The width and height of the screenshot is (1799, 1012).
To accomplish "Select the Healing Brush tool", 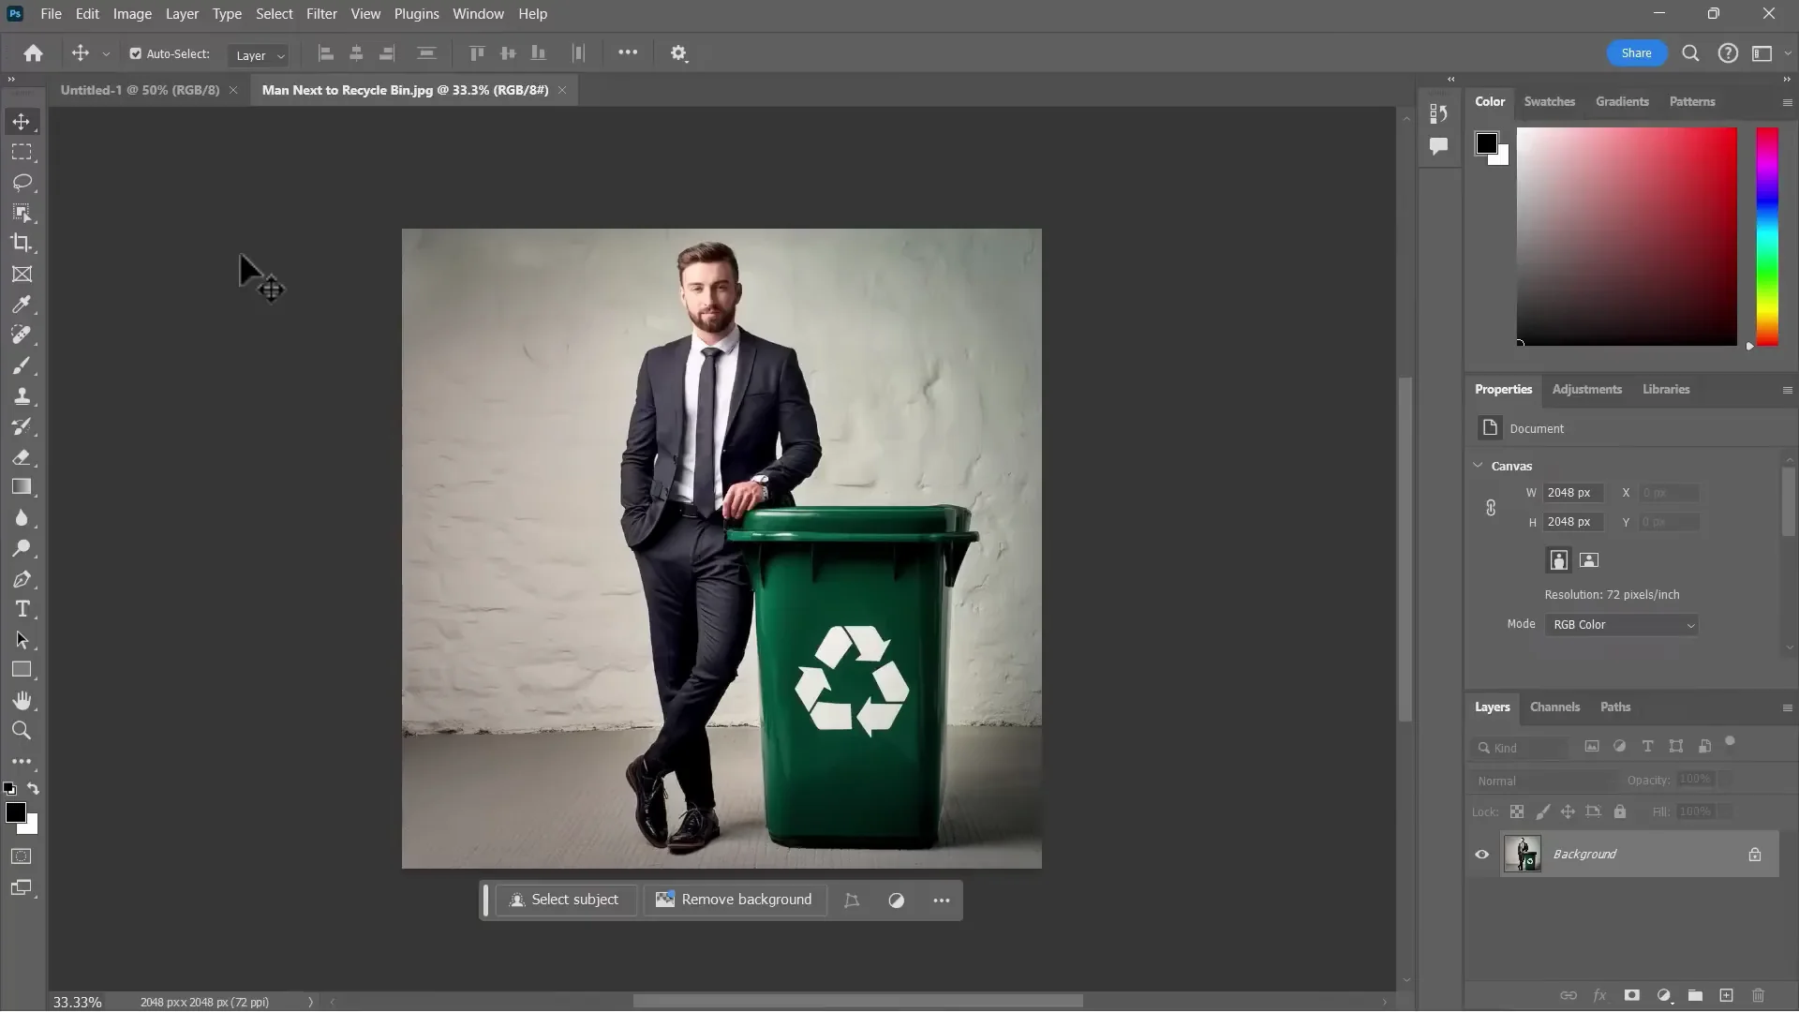I will [22, 335].
